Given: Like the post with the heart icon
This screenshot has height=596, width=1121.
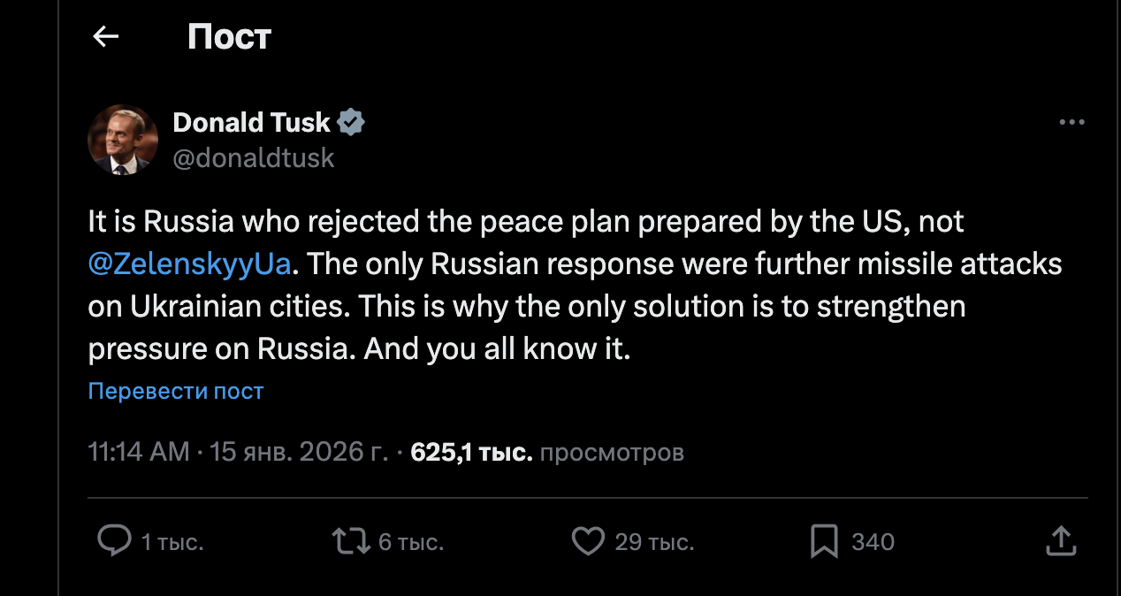Looking at the screenshot, I should coord(588,541).
